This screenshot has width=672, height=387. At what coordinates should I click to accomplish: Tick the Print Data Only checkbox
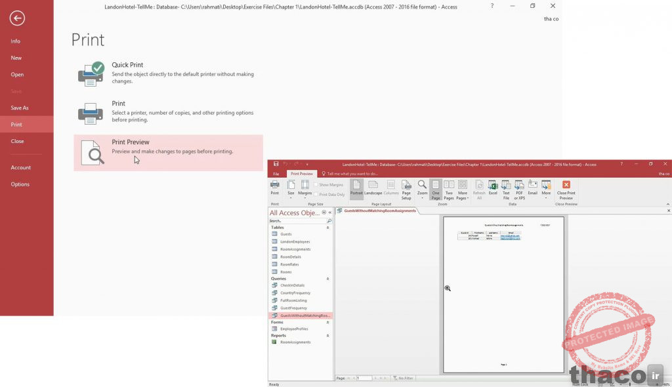coord(316,194)
